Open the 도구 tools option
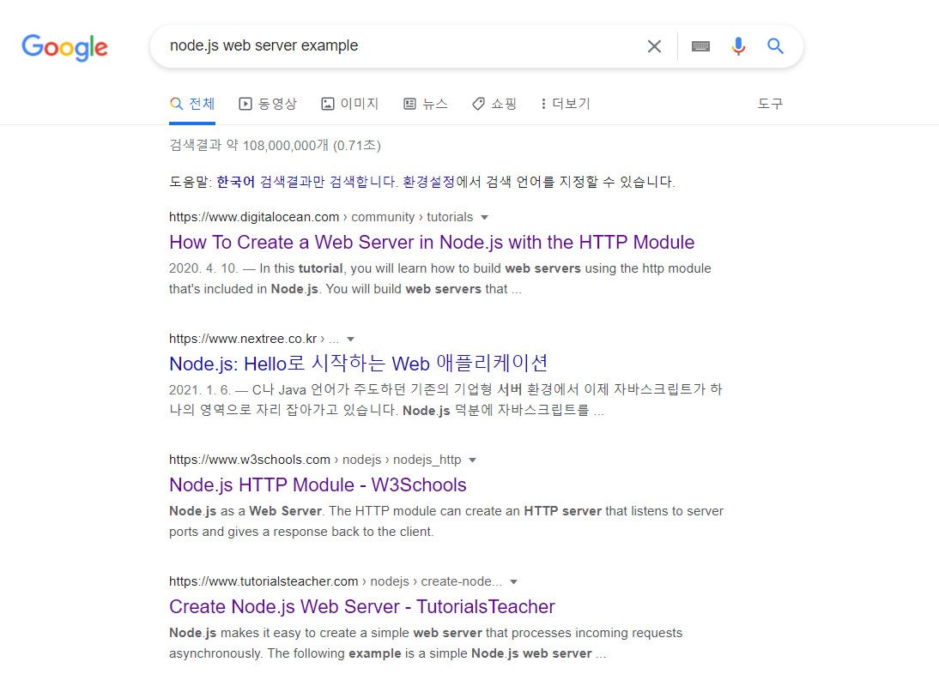Image resolution: width=939 pixels, height=674 pixels. click(770, 104)
